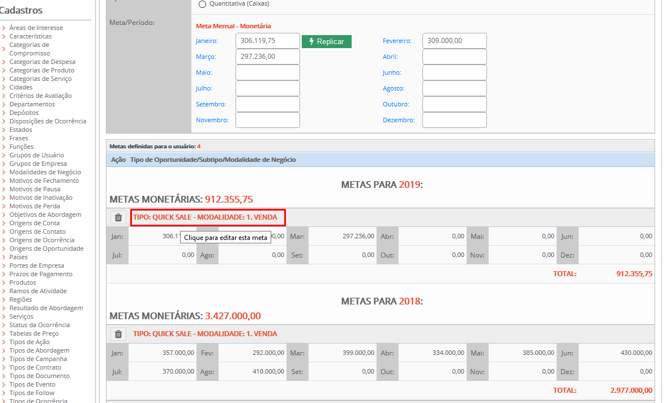The height and width of the screenshot is (403, 667).
Task: Go to Modalidades de Negócio
Action: [x=45, y=172]
